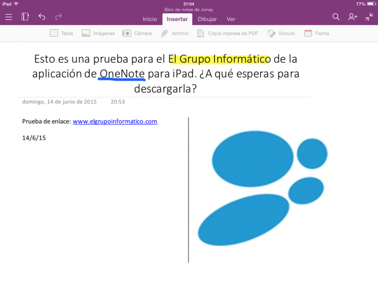Redo the last action
This screenshot has height=283, width=378.
58,17
